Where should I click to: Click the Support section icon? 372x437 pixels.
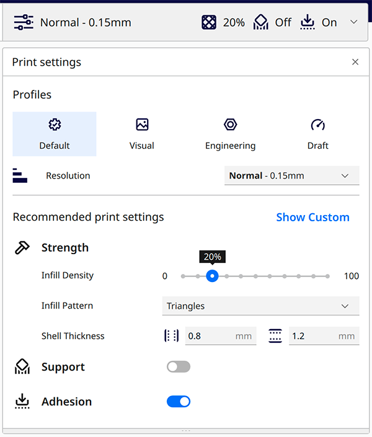(22, 367)
